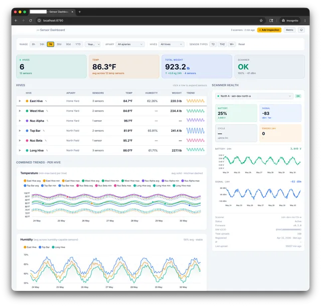
Task: Click the Signal -83 tile
Action: (x=280, y=113)
